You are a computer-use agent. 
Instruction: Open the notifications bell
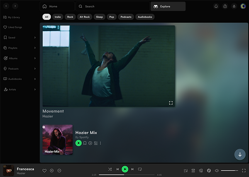click(x=216, y=6)
